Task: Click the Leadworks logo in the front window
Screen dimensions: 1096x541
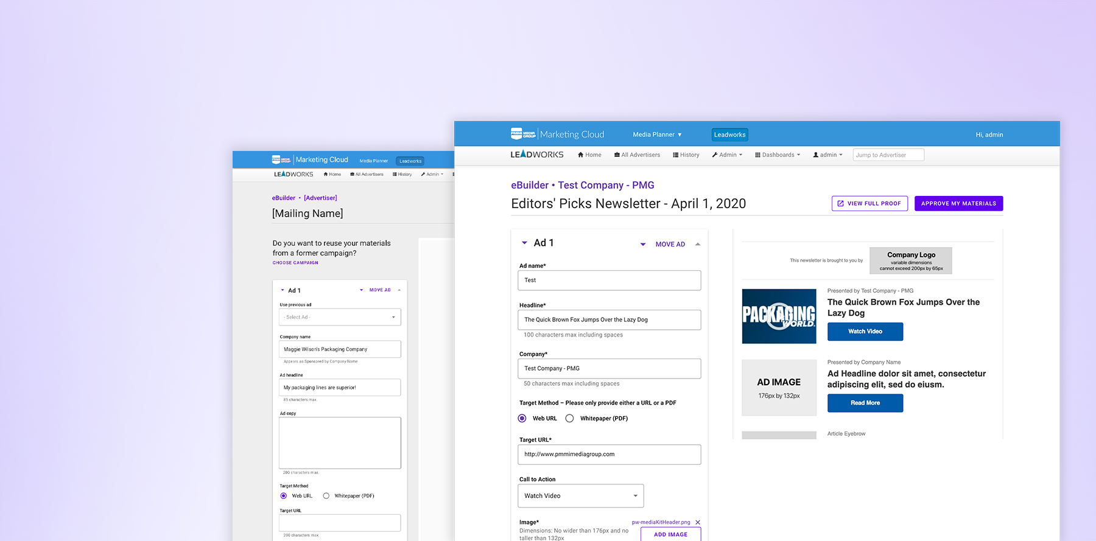Action: (537, 155)
